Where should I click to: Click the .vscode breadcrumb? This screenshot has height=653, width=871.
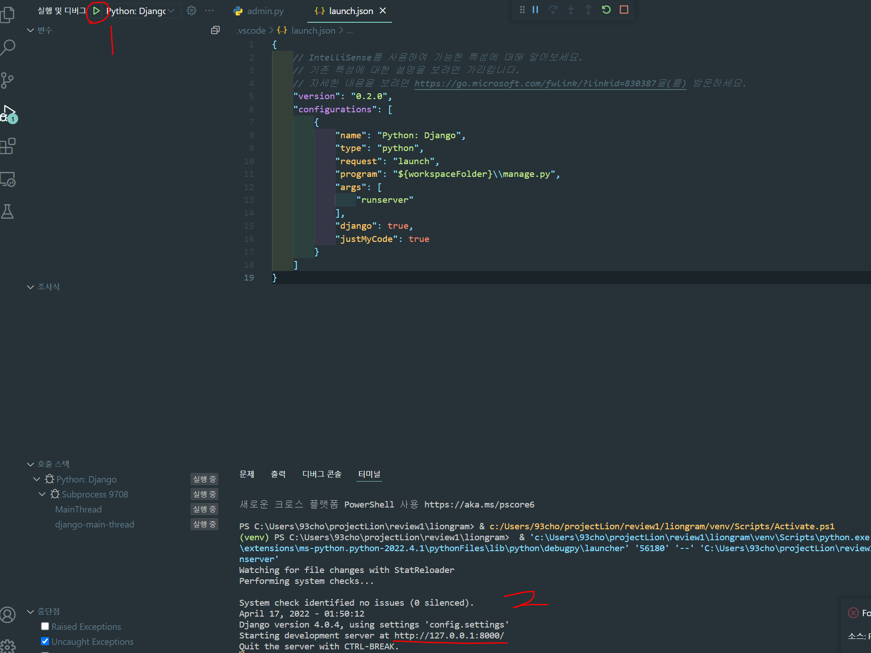(x=251, y=30)
